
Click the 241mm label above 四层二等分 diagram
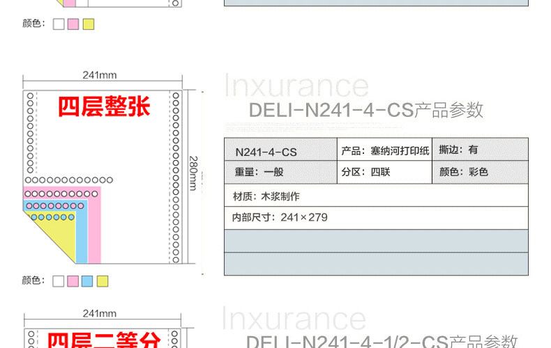[x=100, y=313]
